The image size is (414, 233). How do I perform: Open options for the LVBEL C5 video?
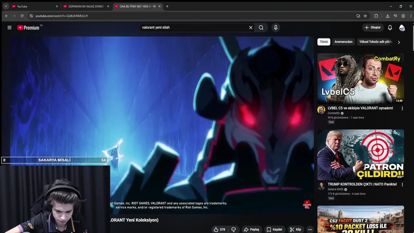coord(402,108)
